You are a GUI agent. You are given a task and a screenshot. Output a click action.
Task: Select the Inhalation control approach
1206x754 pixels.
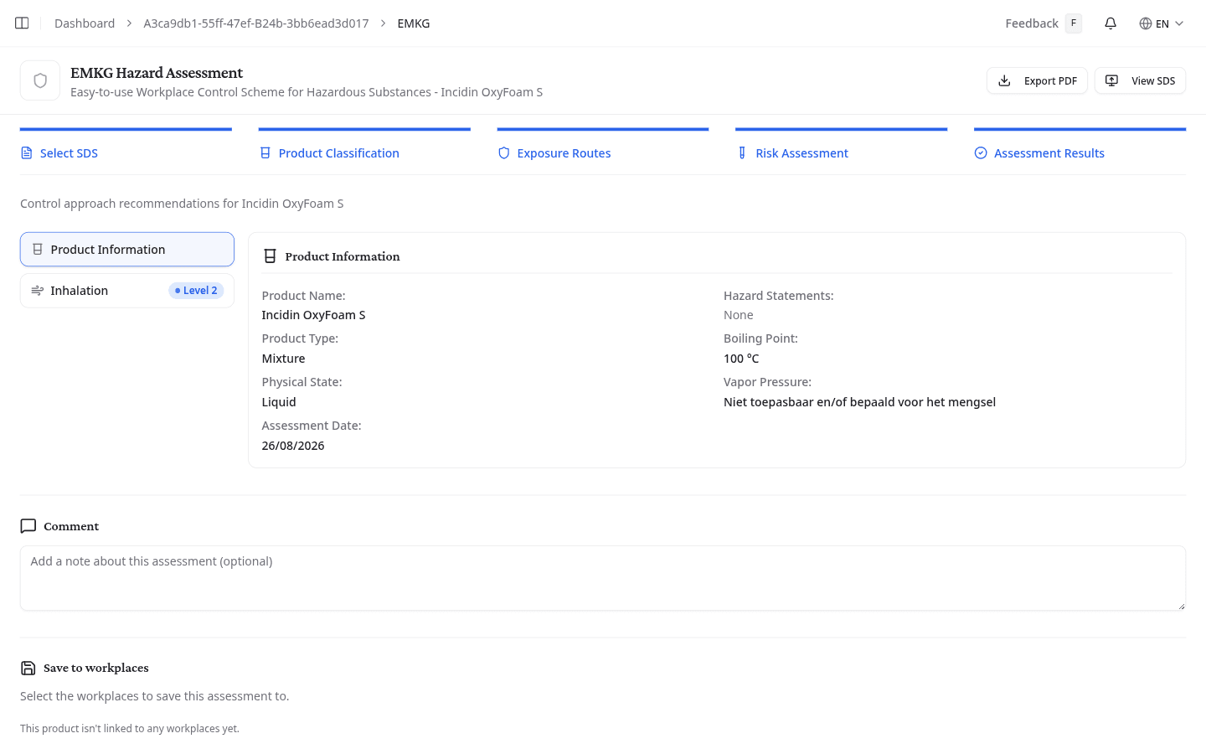pyautogui.click(x=127, y=291)
